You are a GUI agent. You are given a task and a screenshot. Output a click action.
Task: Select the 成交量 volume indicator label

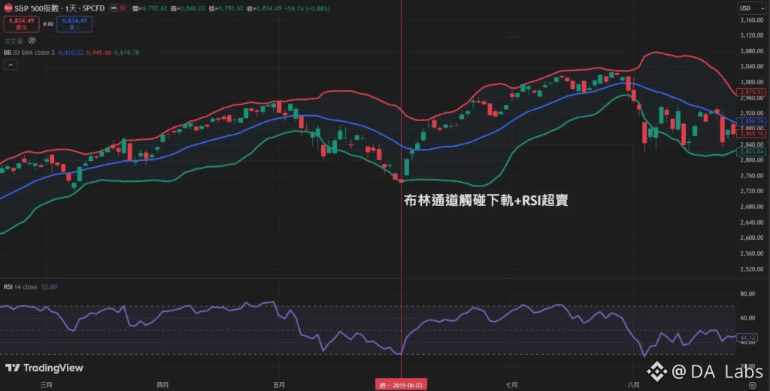click(x=14, y=41)
